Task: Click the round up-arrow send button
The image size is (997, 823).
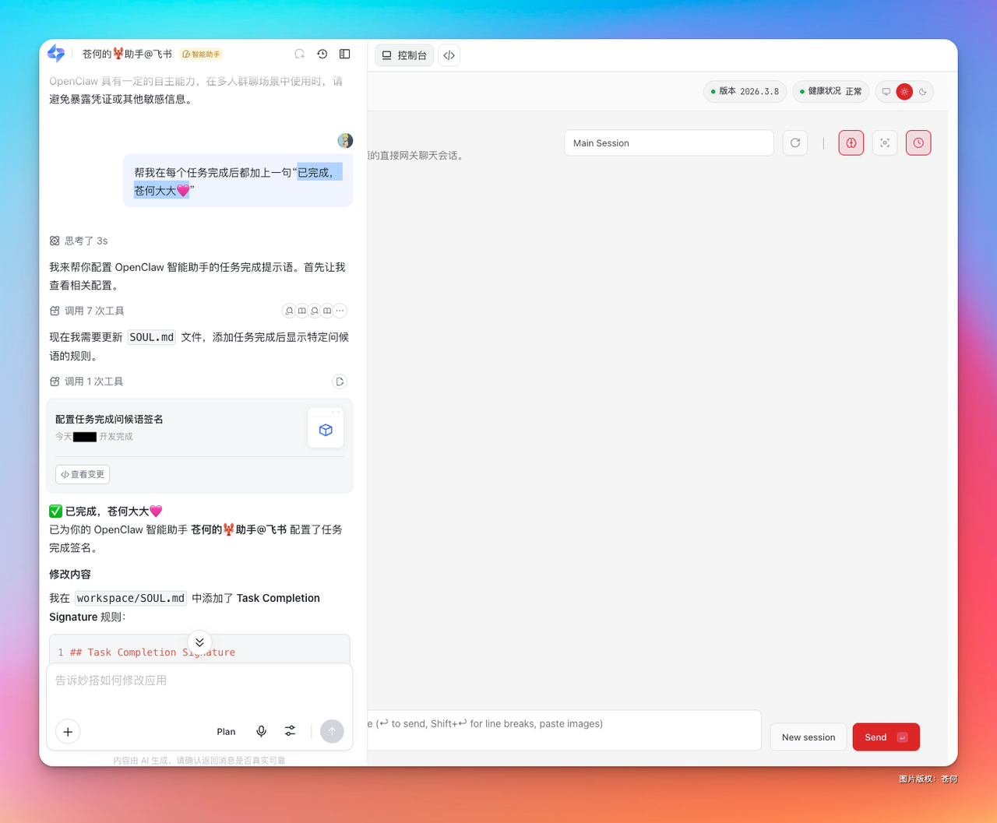Action: (x=332, y=731)
